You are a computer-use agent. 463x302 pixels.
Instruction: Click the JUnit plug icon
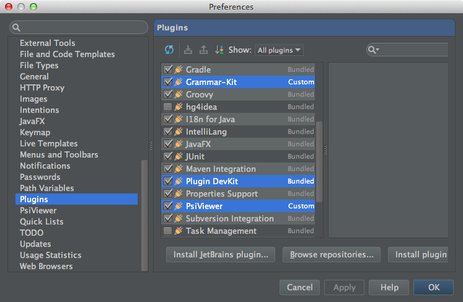(x=179, y=156)
